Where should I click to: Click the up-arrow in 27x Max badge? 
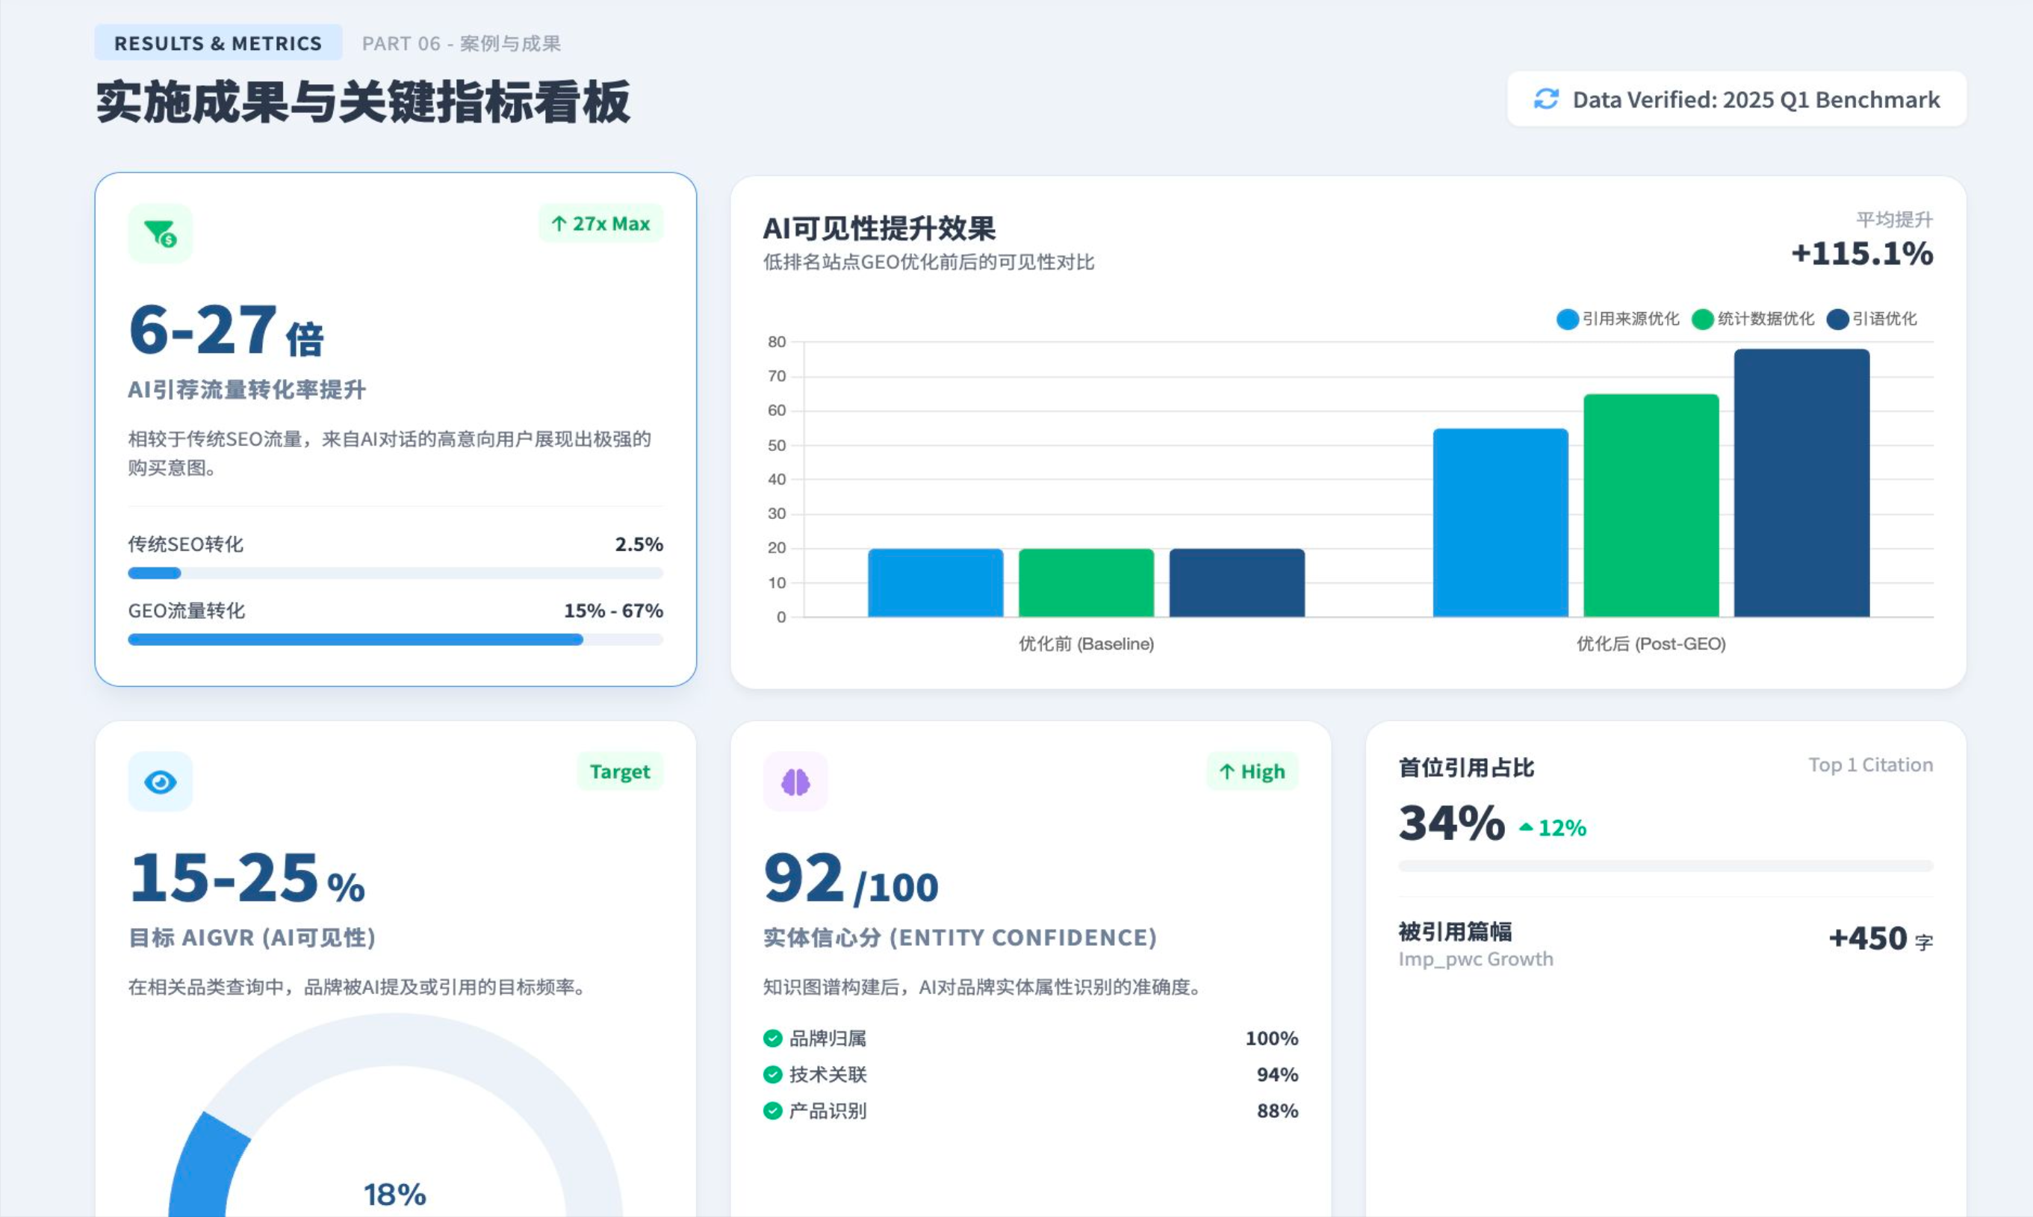click(559, 224)
